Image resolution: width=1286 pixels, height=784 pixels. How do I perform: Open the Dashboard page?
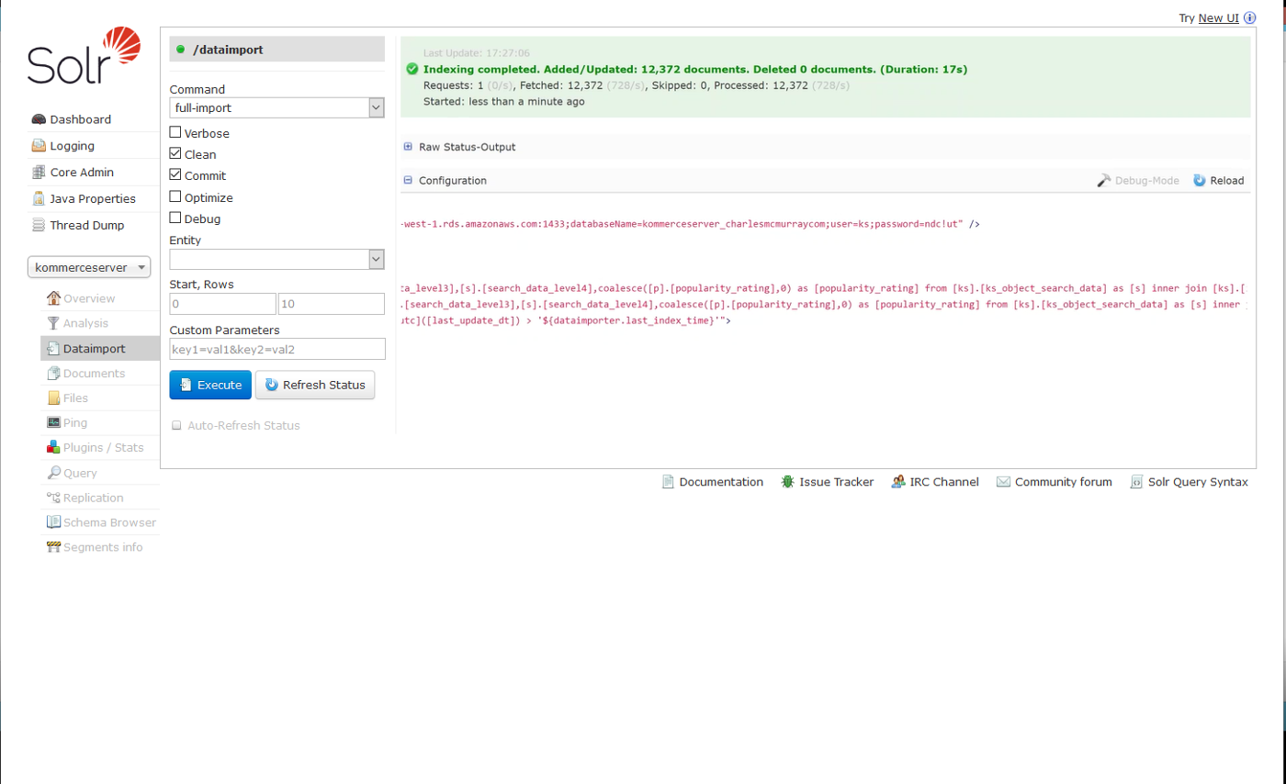[80, 119]
